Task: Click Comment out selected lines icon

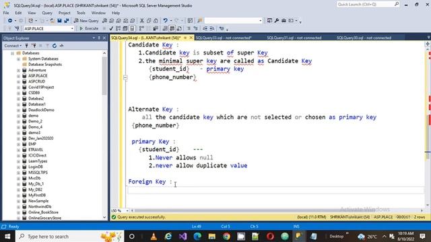Action: [x=189, y=28]
